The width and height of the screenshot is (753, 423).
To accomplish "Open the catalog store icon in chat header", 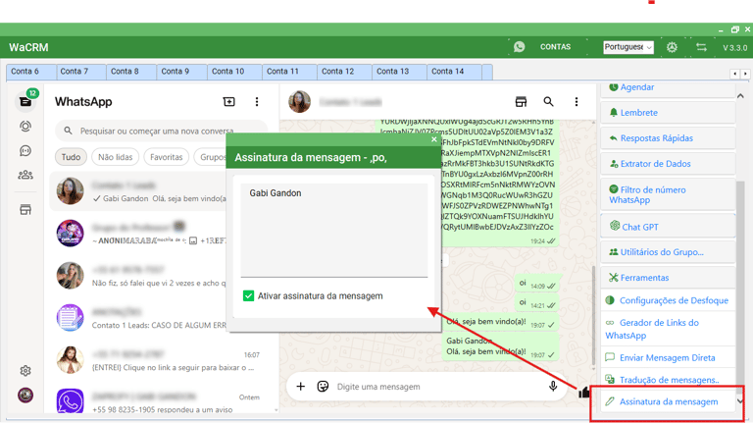I will click(521, 101).
